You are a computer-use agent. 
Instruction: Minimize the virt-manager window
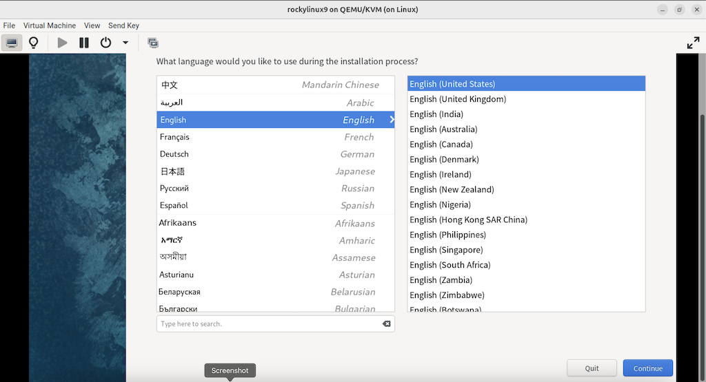(663, 10)
